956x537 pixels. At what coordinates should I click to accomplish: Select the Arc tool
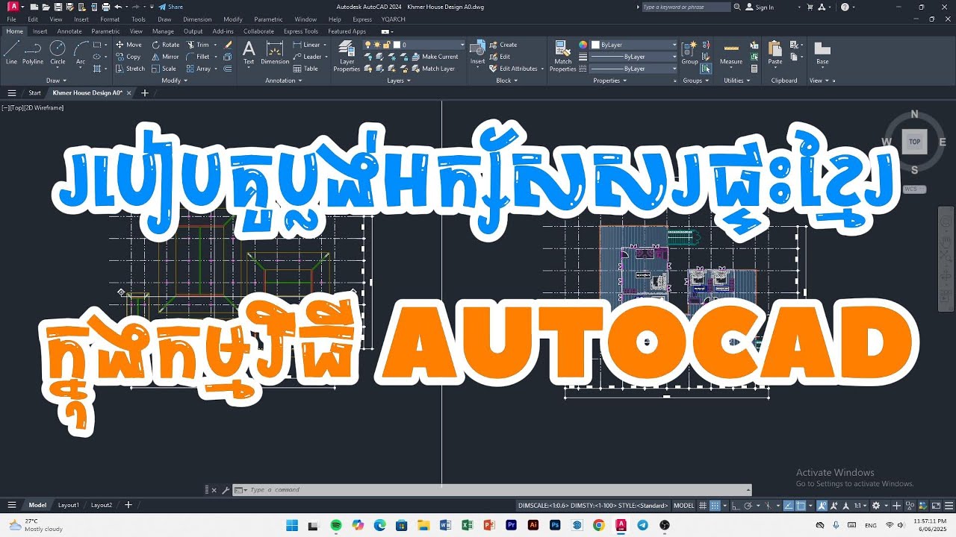(x=80, y=52)
